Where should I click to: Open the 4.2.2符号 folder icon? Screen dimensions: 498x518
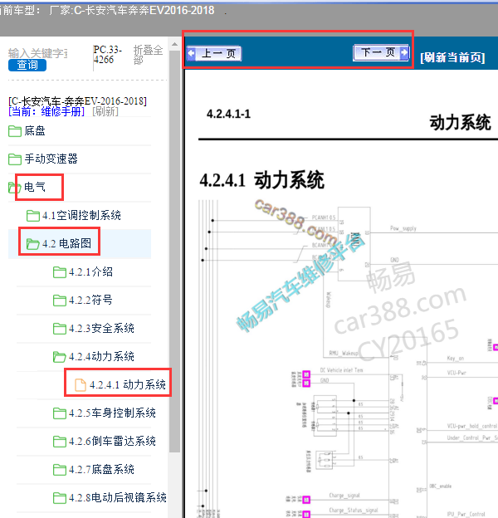(x=60, y=301)
